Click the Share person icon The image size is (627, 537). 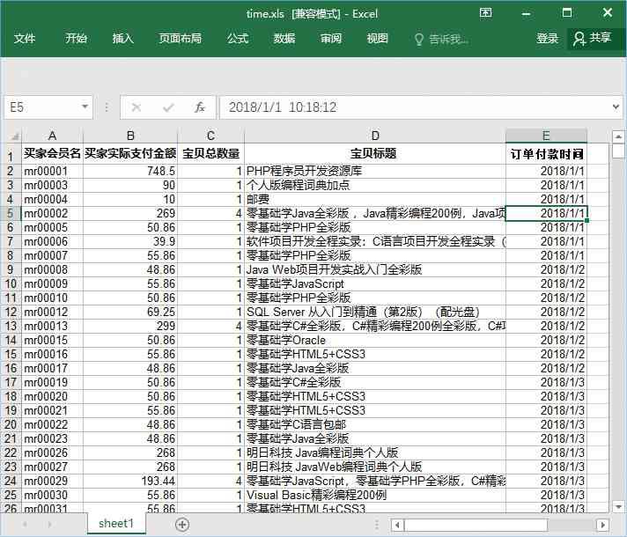579,39
